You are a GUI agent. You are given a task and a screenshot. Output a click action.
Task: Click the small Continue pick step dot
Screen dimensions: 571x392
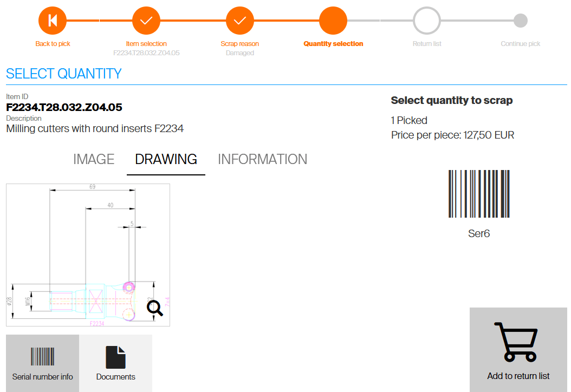coord(520,21)
